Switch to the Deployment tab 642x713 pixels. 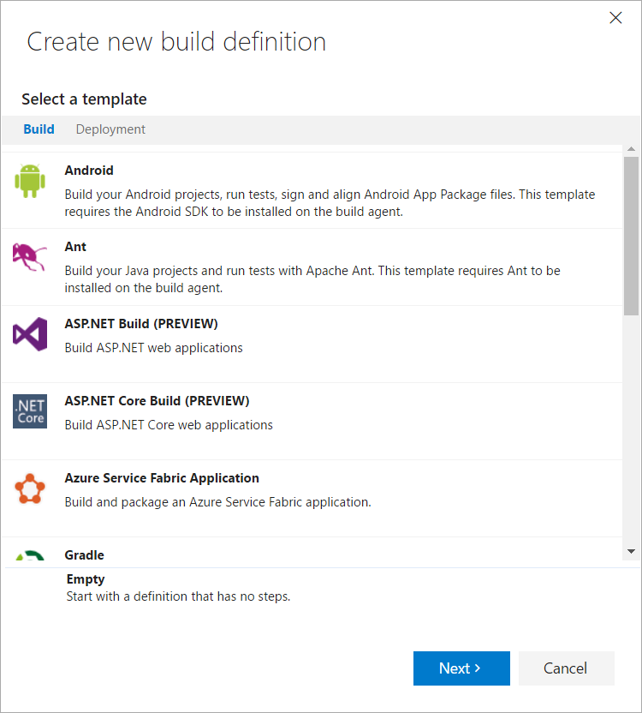tap(110, 129)
